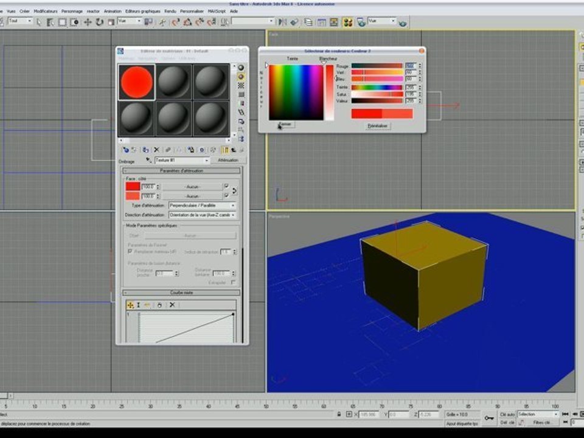This screenshot has height=438, width=584.
Task: Open the Éditeurs graphiques menu
Action: click(x=142, y=11)
